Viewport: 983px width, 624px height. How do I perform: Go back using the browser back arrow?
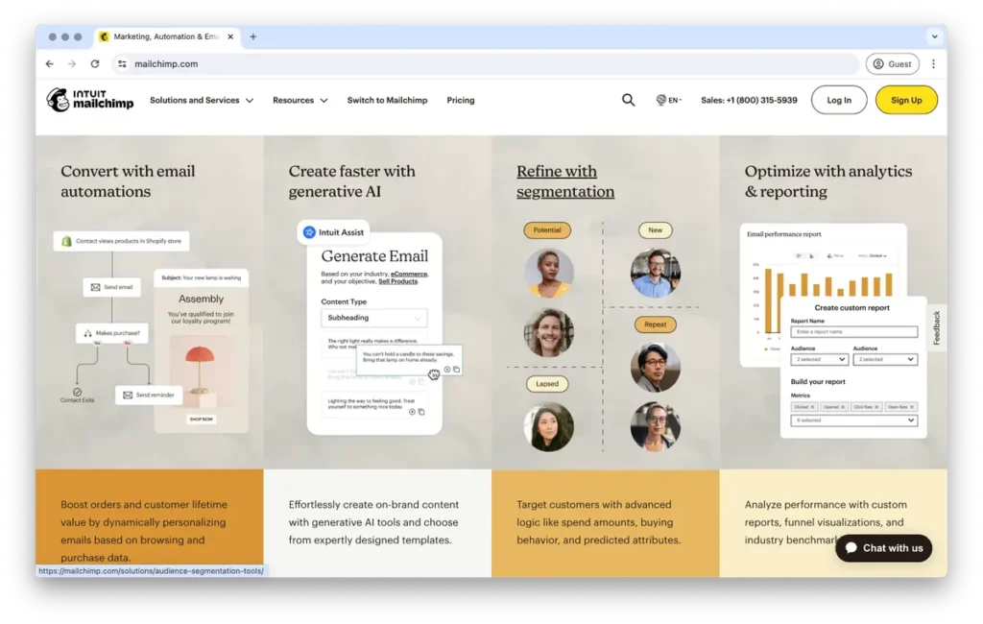coord(50,64)
